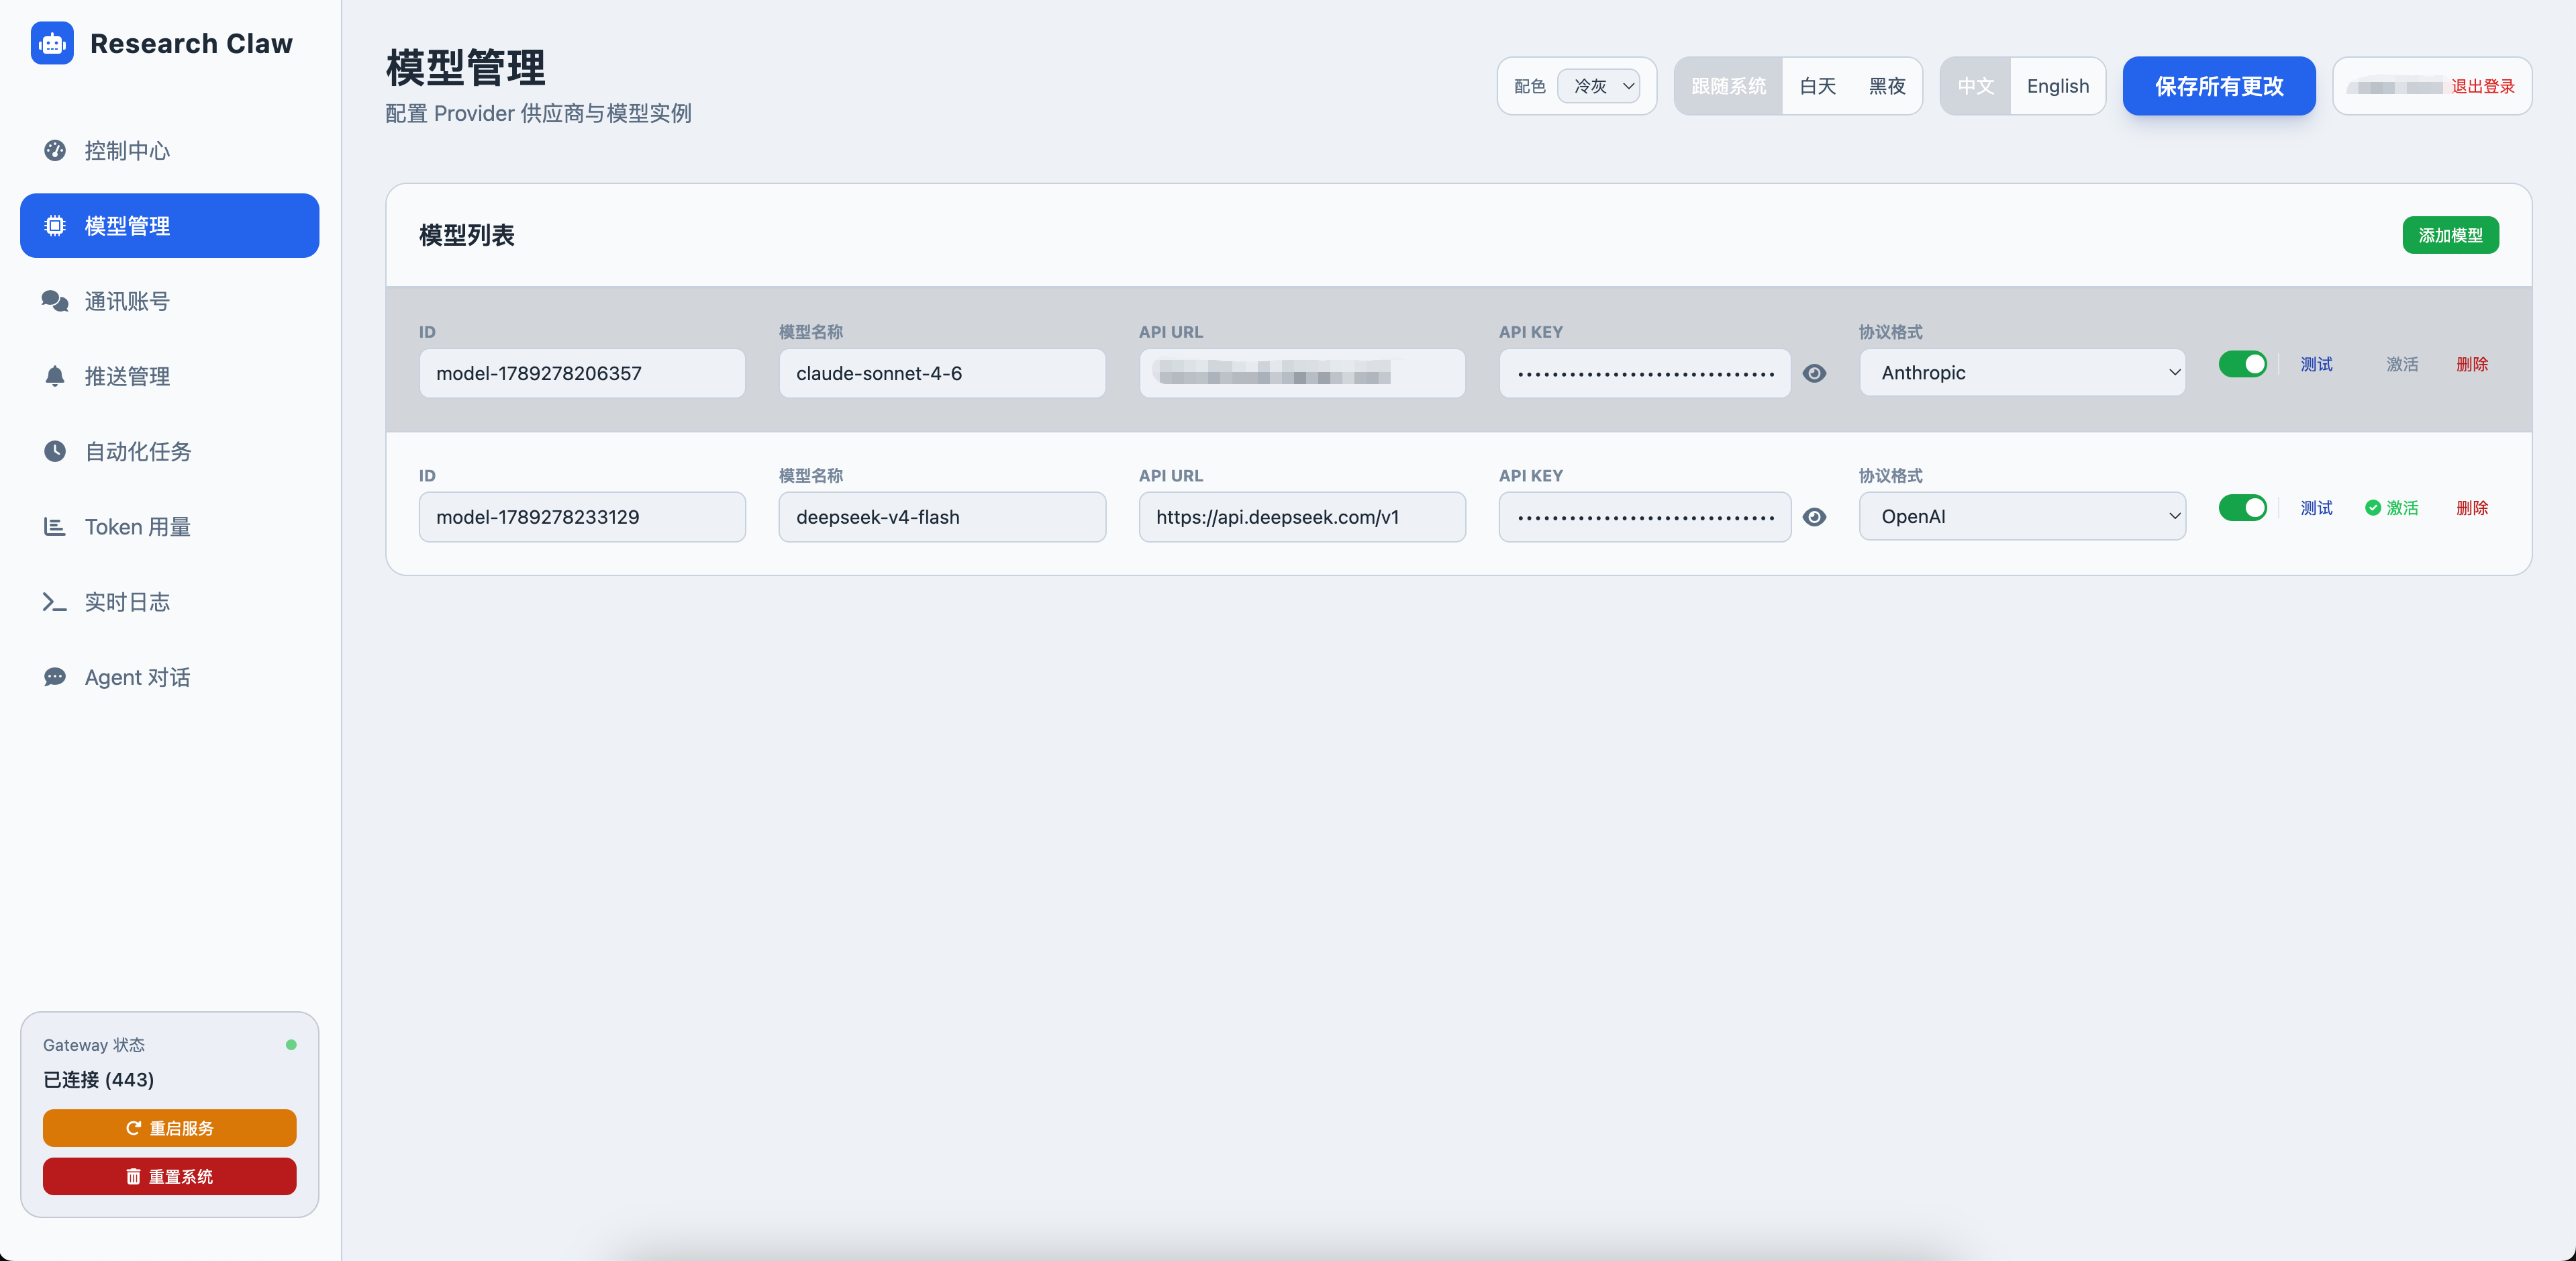Switch language to English
Viewport: 2576px width, 1261px height.
tap(2057, 86)
